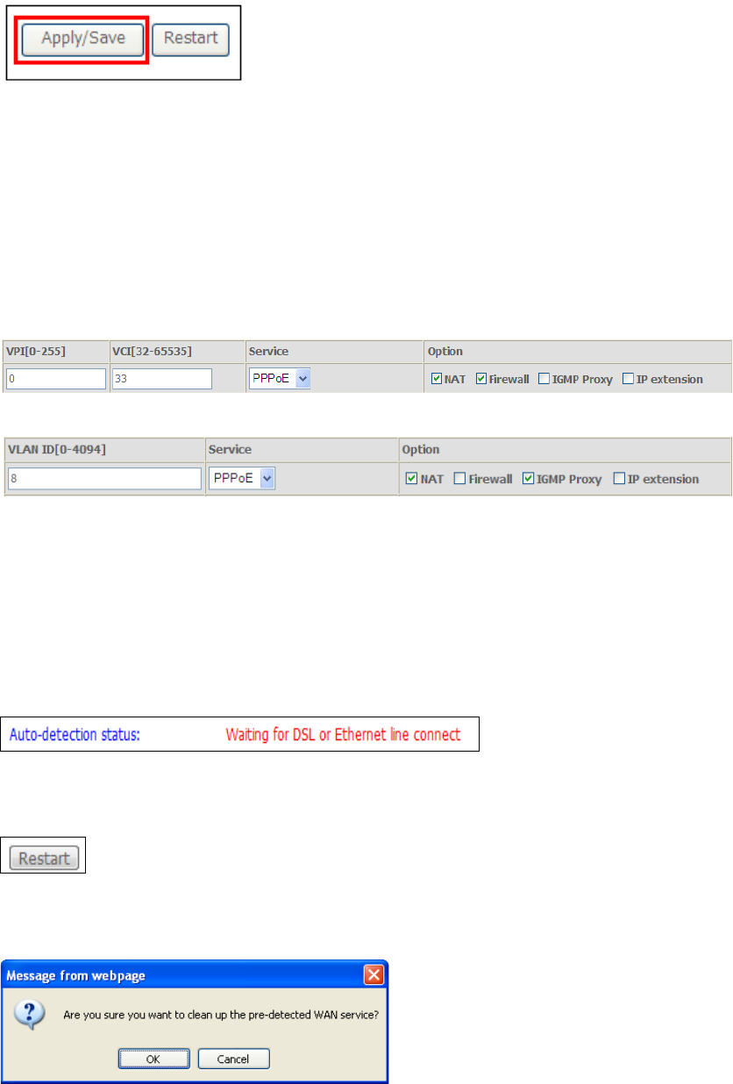This screenshot has width=733, height=1084.
Task: Close the Message from webpage dialog
Action: point(374,974)
